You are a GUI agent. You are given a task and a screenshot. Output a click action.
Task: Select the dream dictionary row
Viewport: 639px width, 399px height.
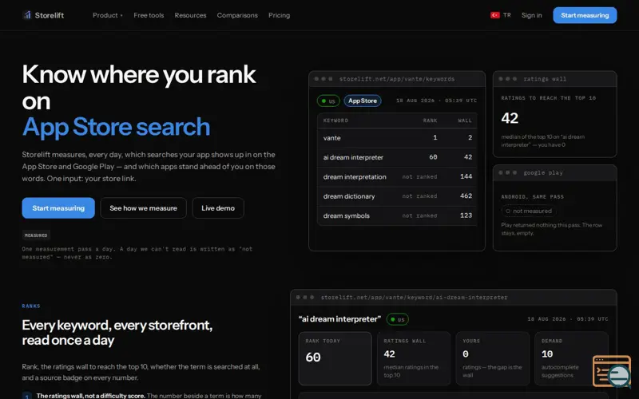pos(397,196)
